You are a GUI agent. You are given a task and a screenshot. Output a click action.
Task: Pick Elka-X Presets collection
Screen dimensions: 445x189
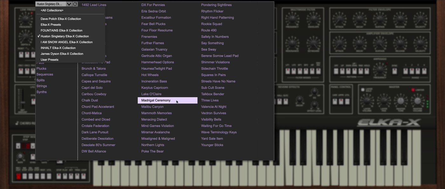click(x=51, y=24)
